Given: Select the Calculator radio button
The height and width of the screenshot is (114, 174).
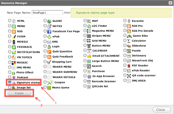Looking at the screenshot, I should click(x=125, y=40).
